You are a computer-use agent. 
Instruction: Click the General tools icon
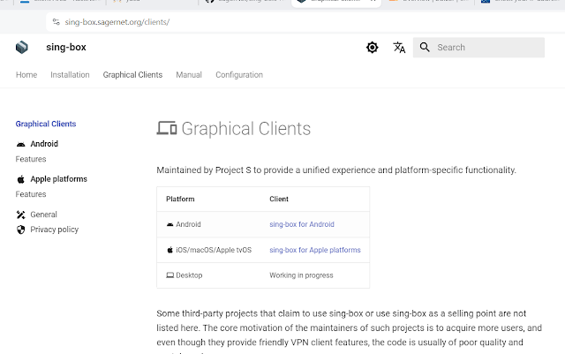pos(21,215)
